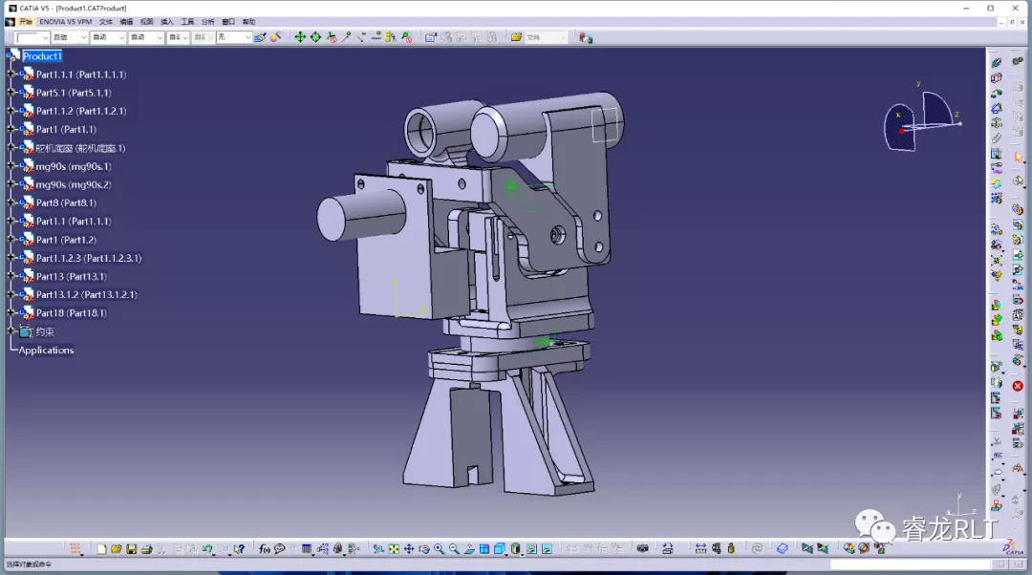Open the 插入 menu
Viewport: 1032px width, 575px height.
[167, 22]
